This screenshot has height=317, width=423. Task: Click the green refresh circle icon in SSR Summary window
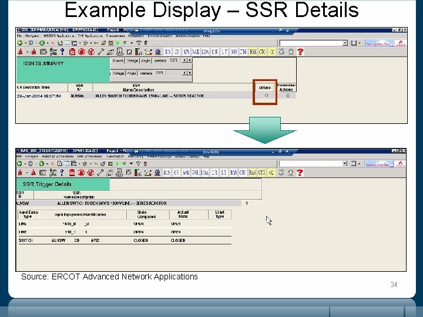(42, 43)
